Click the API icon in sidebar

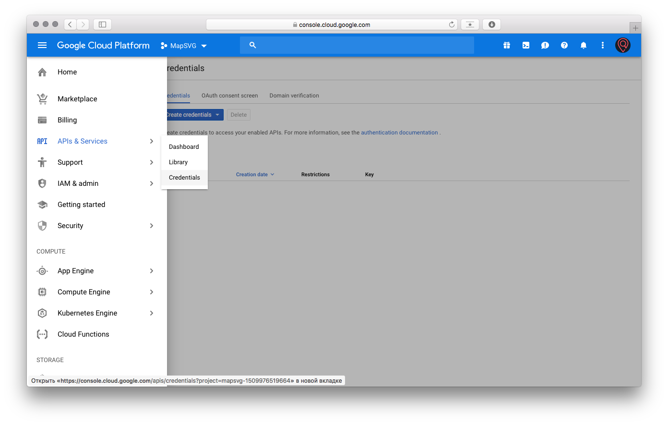[42, 141]
